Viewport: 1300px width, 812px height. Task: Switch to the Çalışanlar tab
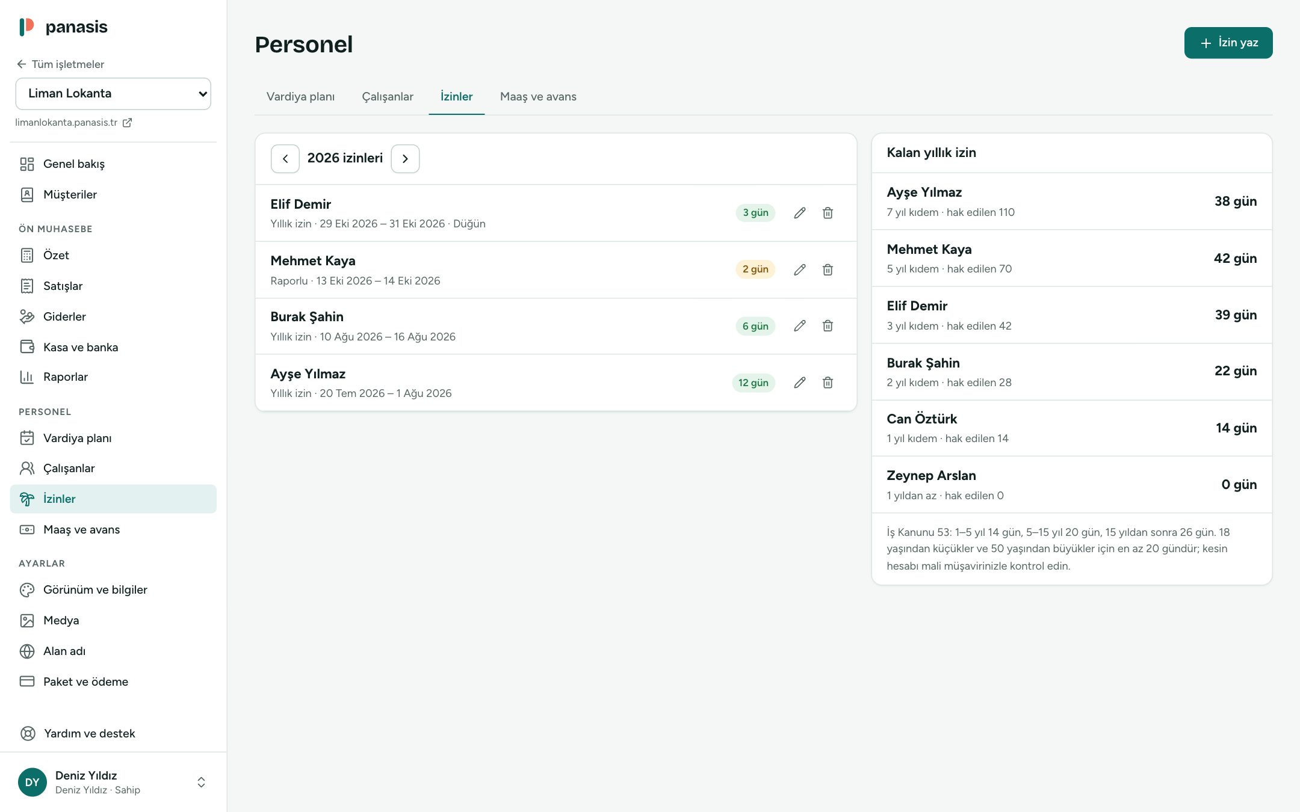coord(388,97)
